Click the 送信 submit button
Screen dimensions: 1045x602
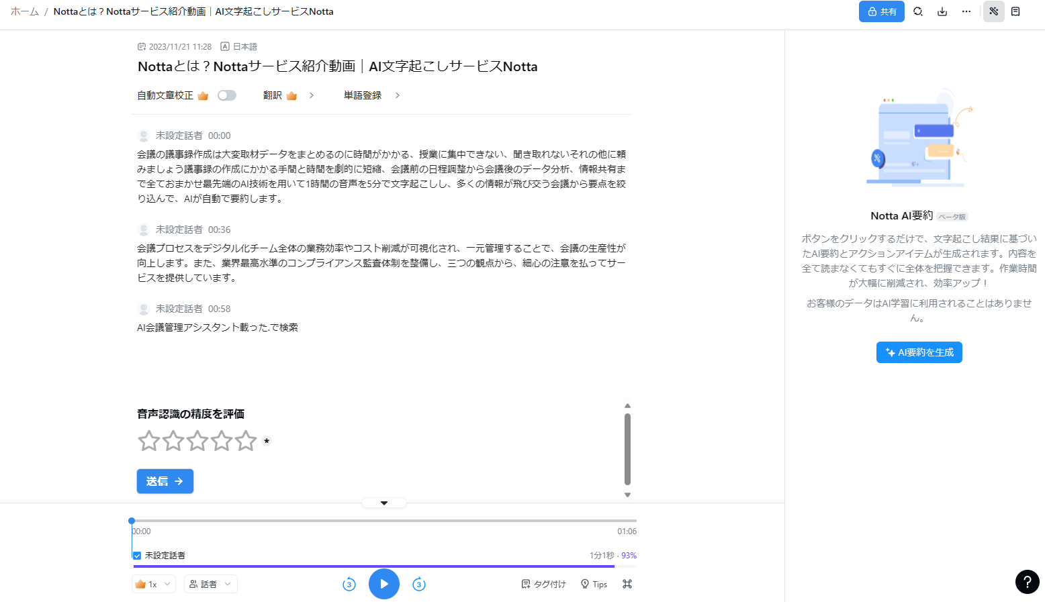165,481
